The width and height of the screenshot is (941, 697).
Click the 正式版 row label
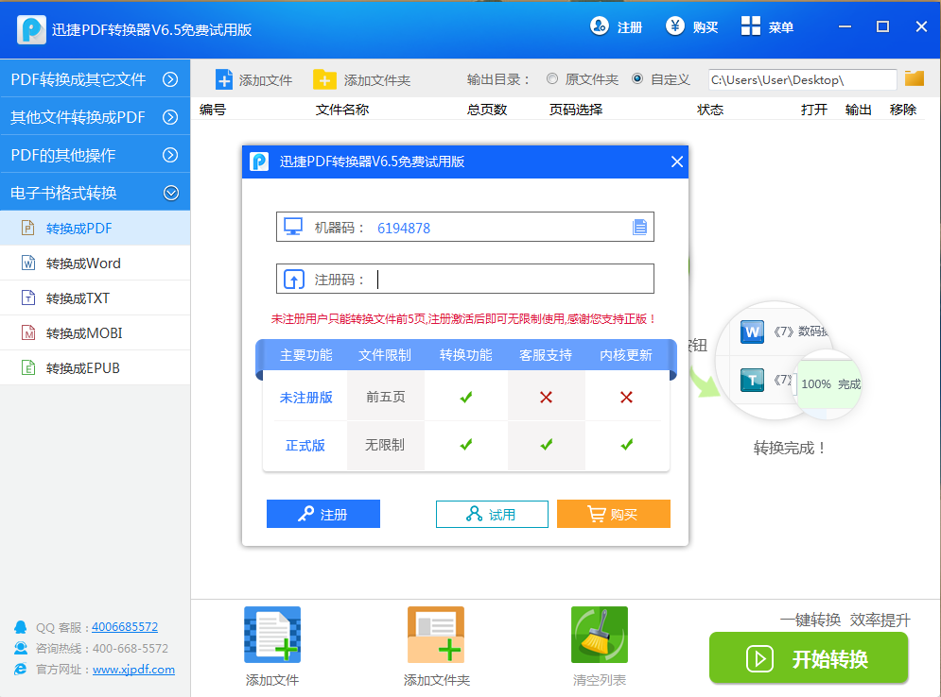point(305,445)
